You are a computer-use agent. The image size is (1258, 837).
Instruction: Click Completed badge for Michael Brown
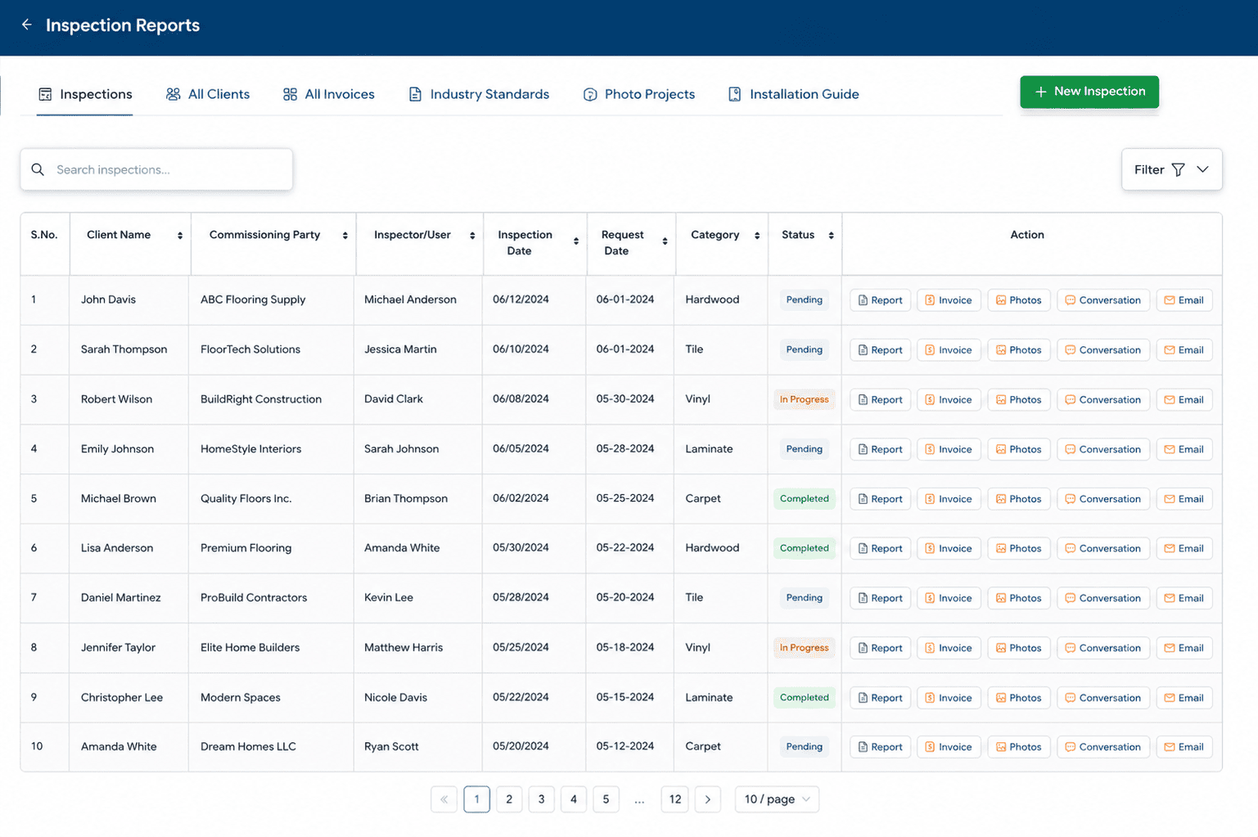(804, 499)
